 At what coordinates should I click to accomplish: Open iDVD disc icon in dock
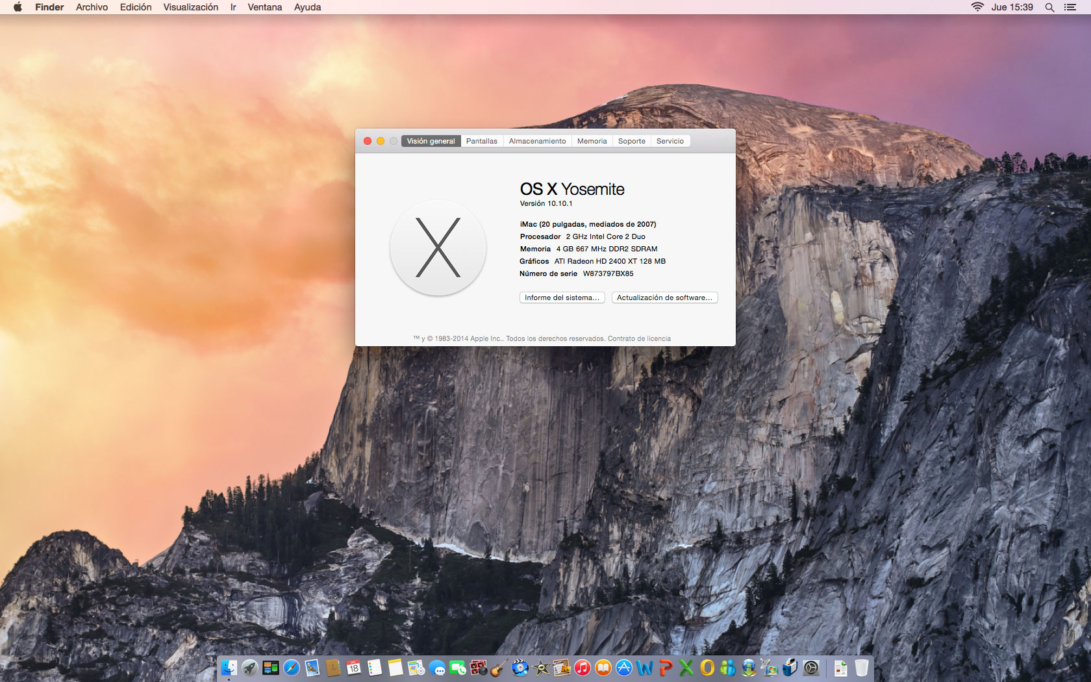[520, 668]
